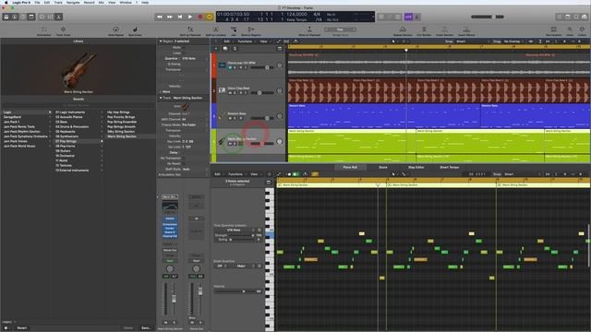Open the Mixer from the control bar
Screen dimensions: 591x332
pyautogui.click(x=51, y=17)
